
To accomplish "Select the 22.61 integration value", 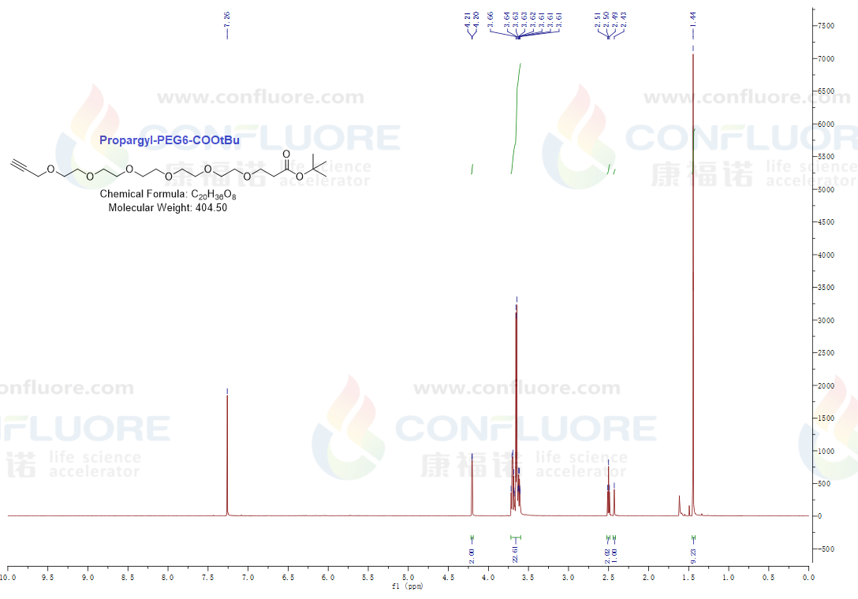I will click(x=515, y=552).
